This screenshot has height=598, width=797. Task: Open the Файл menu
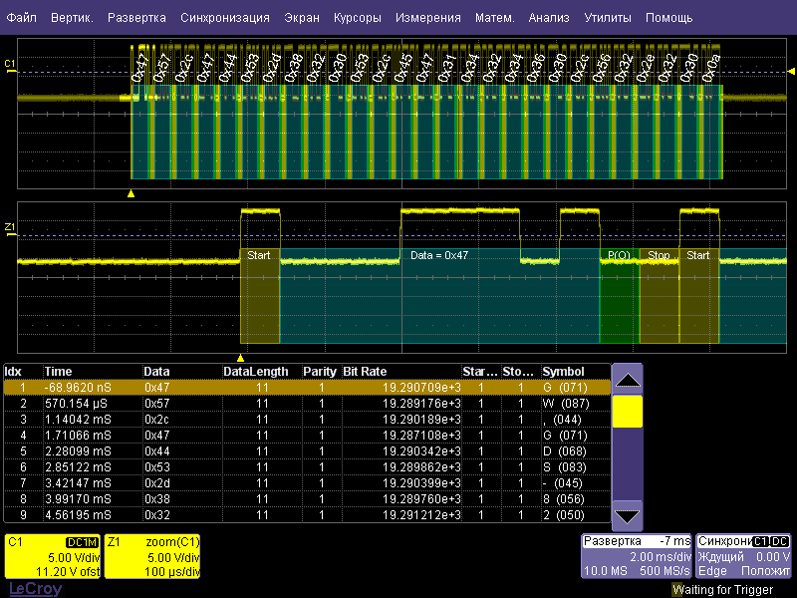pyautogui.click(x=21, y=18)
